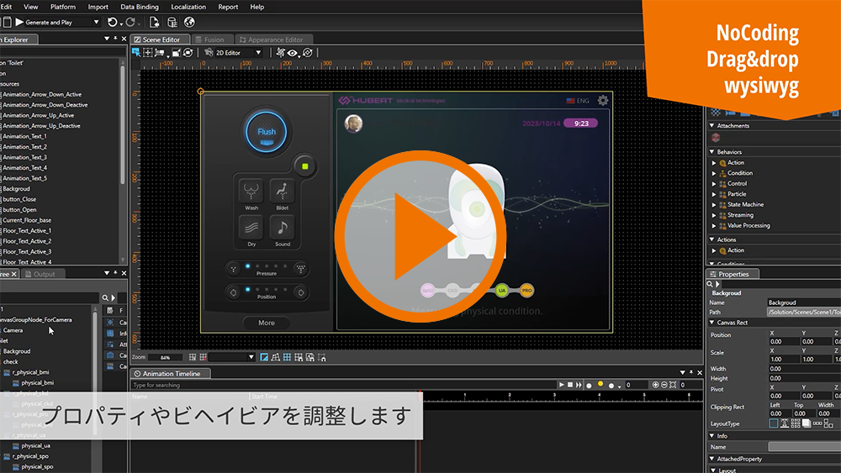The width and height of the screenshot is (841, 473).
Task: Click the green UA status circle
Action: pyautogui.click(x=502, y=291)
